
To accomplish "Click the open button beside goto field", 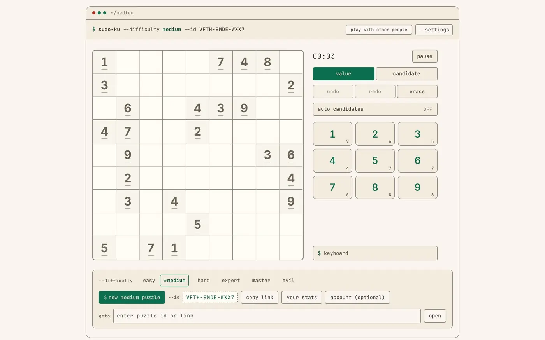I will [x=435, y=316].
